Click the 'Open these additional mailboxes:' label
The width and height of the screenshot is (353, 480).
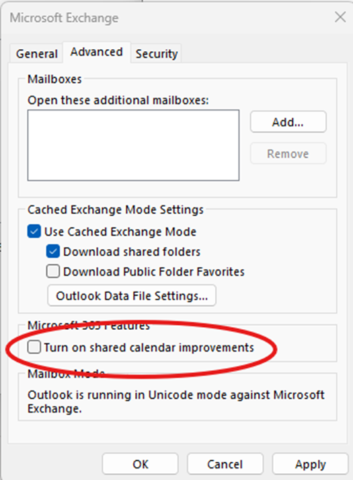tap(118, 100)
